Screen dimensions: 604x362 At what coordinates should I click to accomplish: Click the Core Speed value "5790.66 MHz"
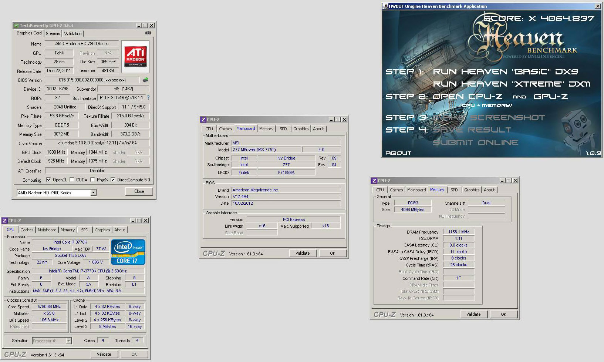tap(49, 306)
